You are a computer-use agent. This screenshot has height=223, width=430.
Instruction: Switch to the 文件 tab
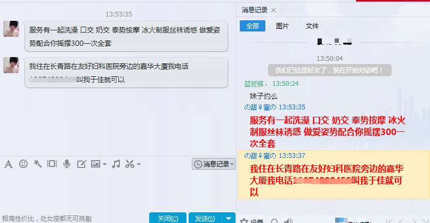[312, 26]
